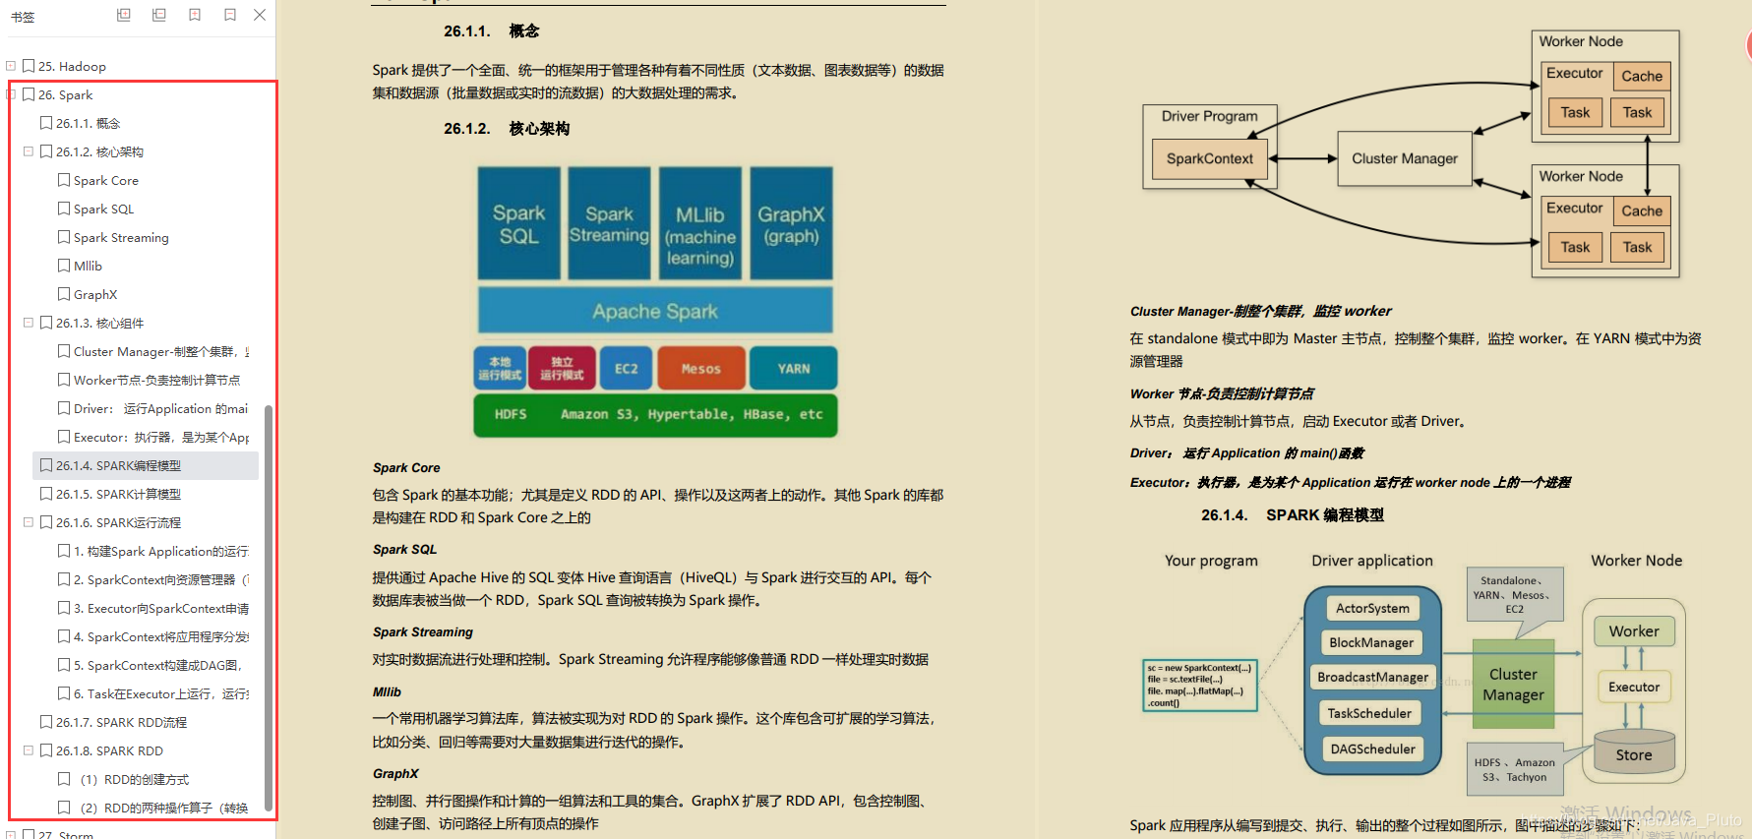Open the 26.1.3. 核心组件 bookmark

coord(99,323)
